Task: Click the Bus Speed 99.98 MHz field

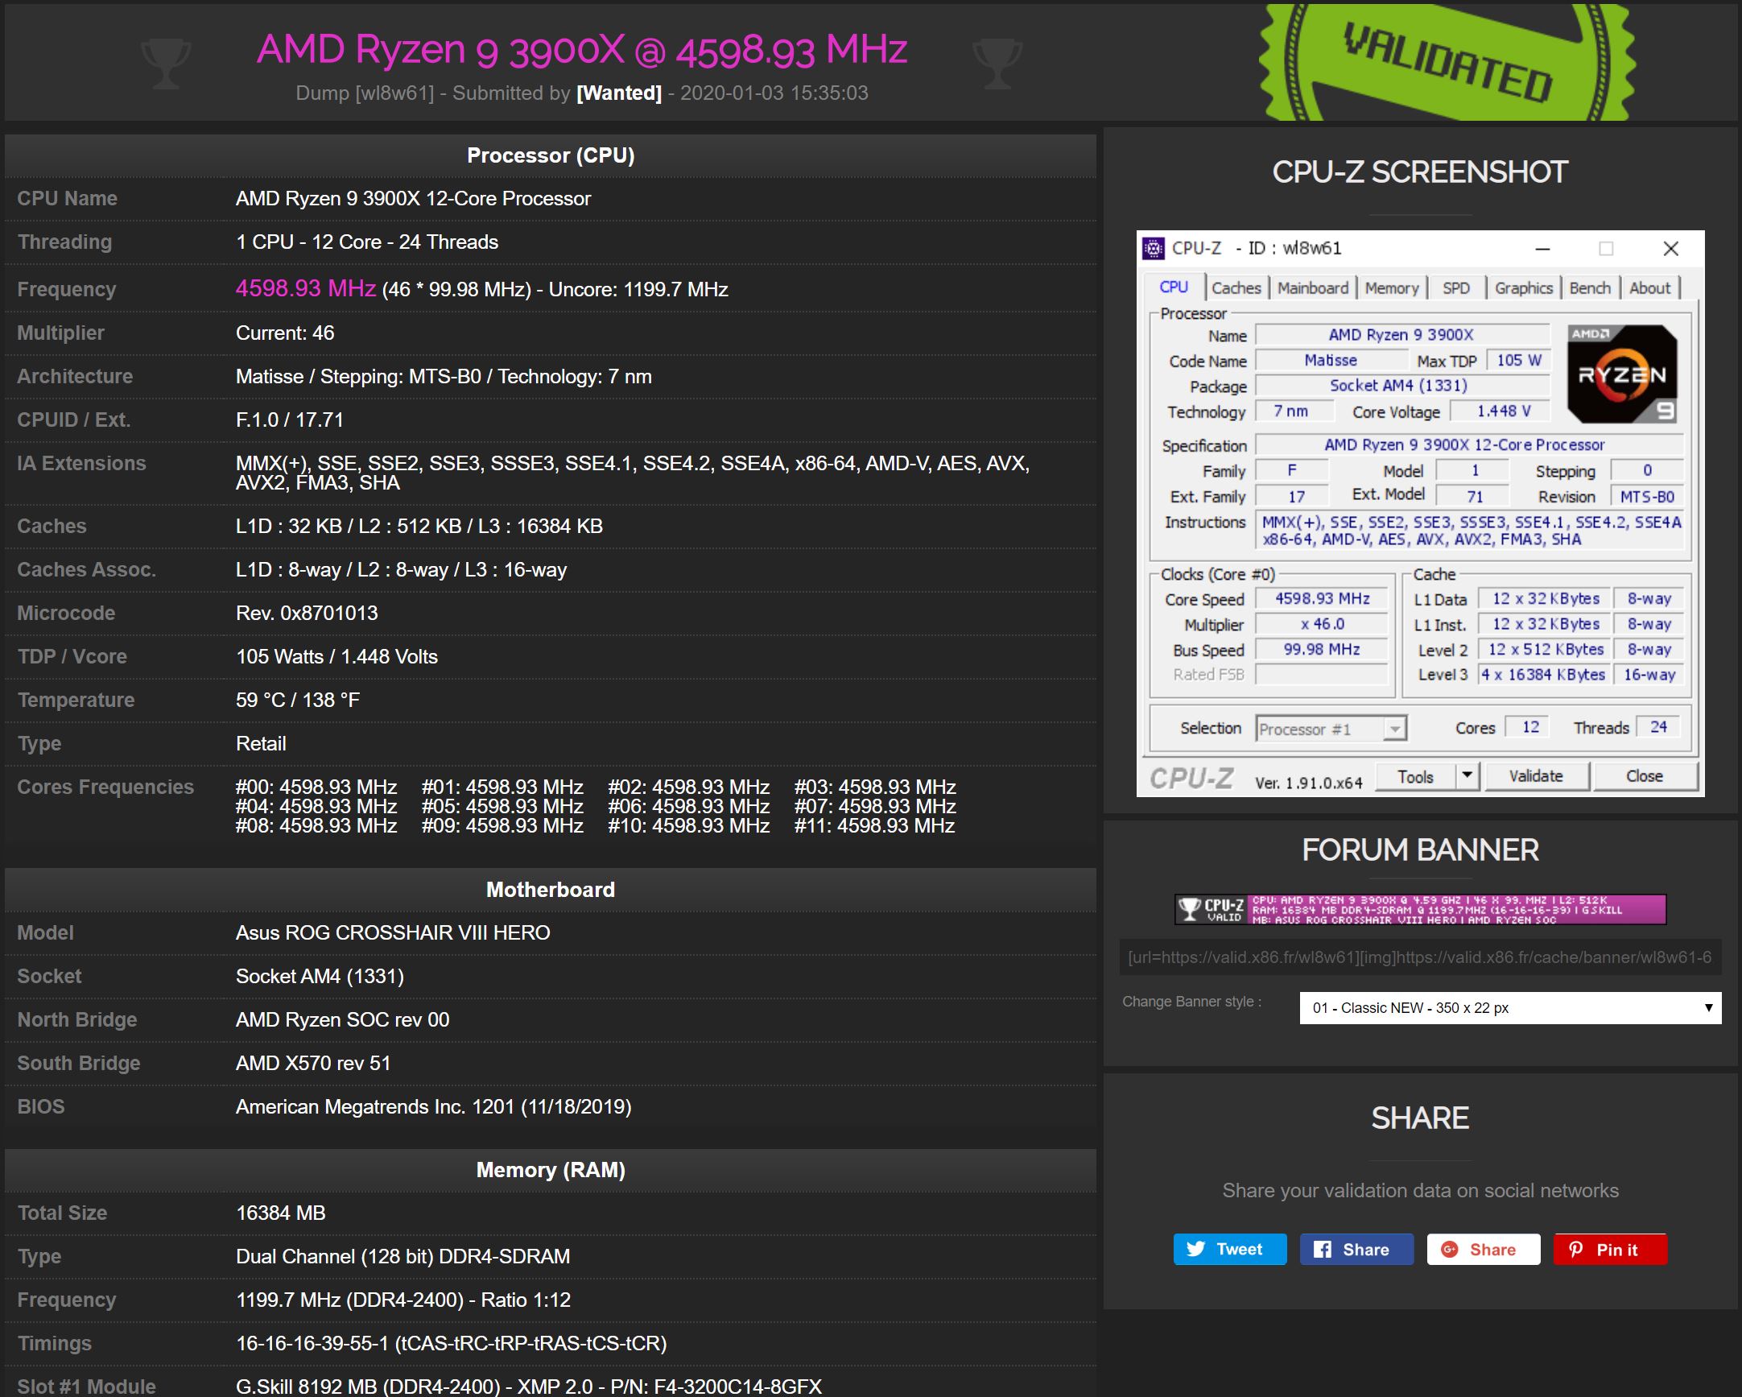Action: pyautogui.click(x=1321, y=650)
